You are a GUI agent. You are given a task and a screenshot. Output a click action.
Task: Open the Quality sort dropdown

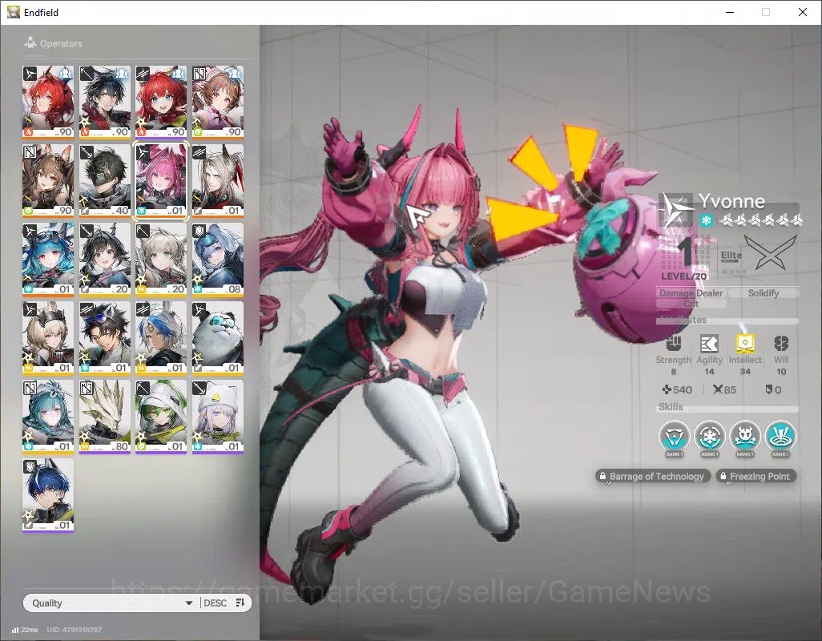click(111, 603)
